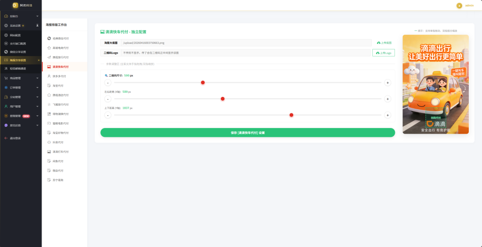Click the red NEW badge on 提现管理

[26, 116]
